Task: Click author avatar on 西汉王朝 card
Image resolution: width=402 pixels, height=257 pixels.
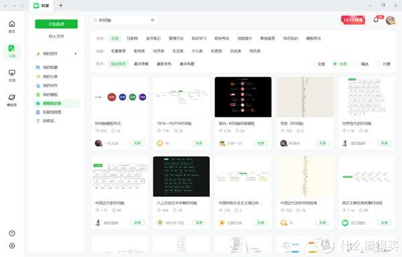Action: [345, 223]
